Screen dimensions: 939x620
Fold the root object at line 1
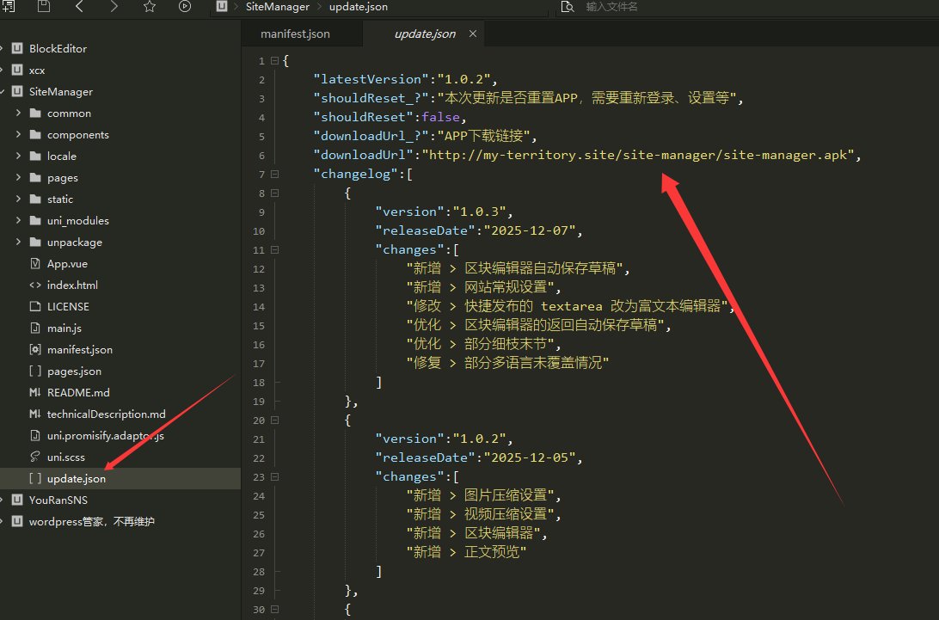[274, 61]
